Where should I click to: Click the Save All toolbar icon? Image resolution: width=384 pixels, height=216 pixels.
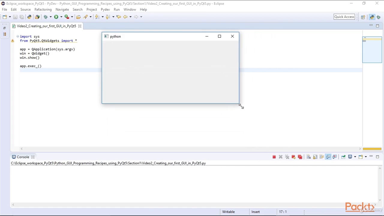[x=22, y=17]
